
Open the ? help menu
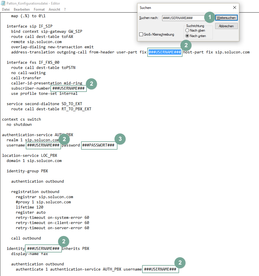[65, 9]
